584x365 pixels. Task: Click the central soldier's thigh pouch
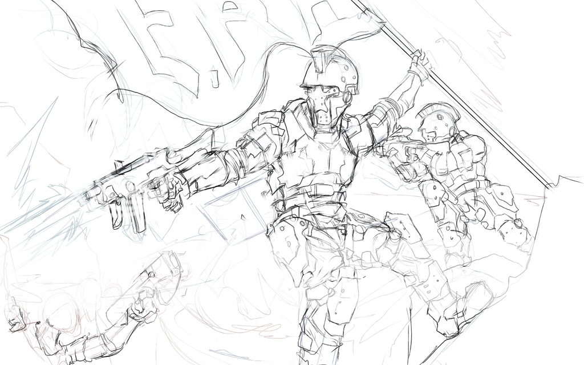[285, 245]
